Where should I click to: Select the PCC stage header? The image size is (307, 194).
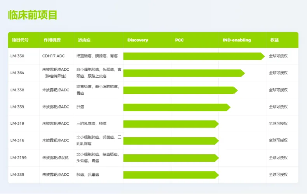(x=179, y=40)
